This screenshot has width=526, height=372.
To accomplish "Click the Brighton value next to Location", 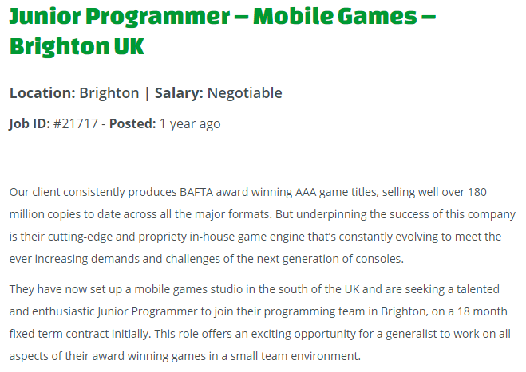I will (109, 93).
